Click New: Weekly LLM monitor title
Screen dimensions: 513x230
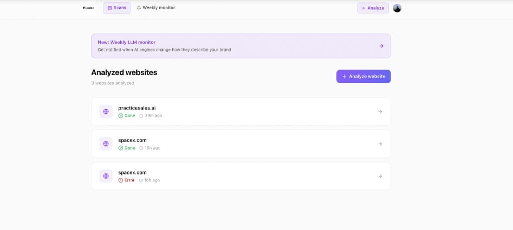click(127, 42)
